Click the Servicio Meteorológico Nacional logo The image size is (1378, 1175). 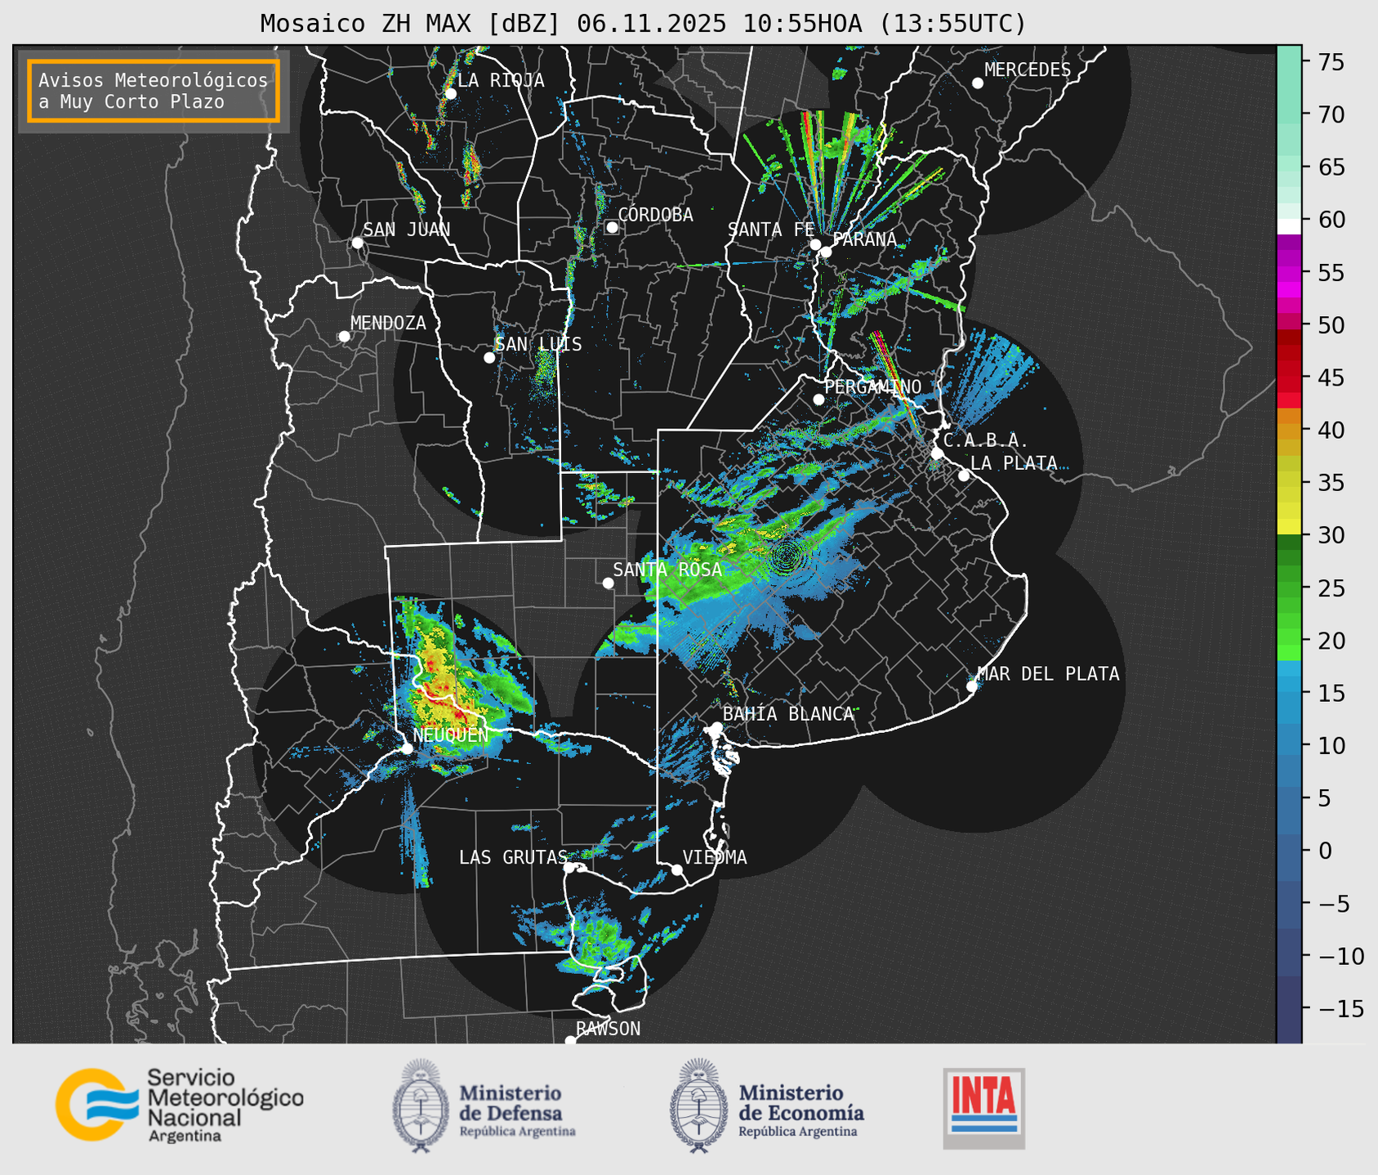(180, 1105)
